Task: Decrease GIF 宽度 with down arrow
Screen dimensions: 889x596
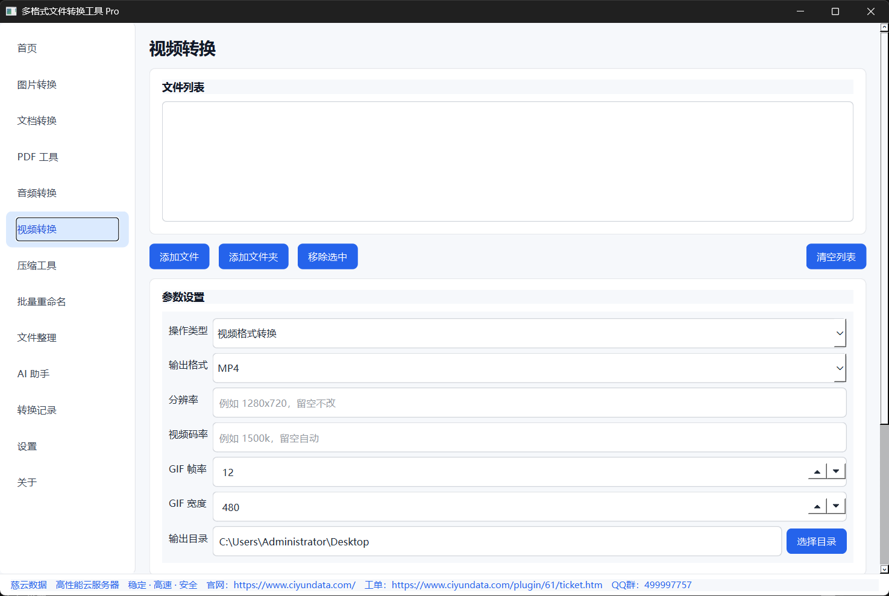Action: point(836,507)
